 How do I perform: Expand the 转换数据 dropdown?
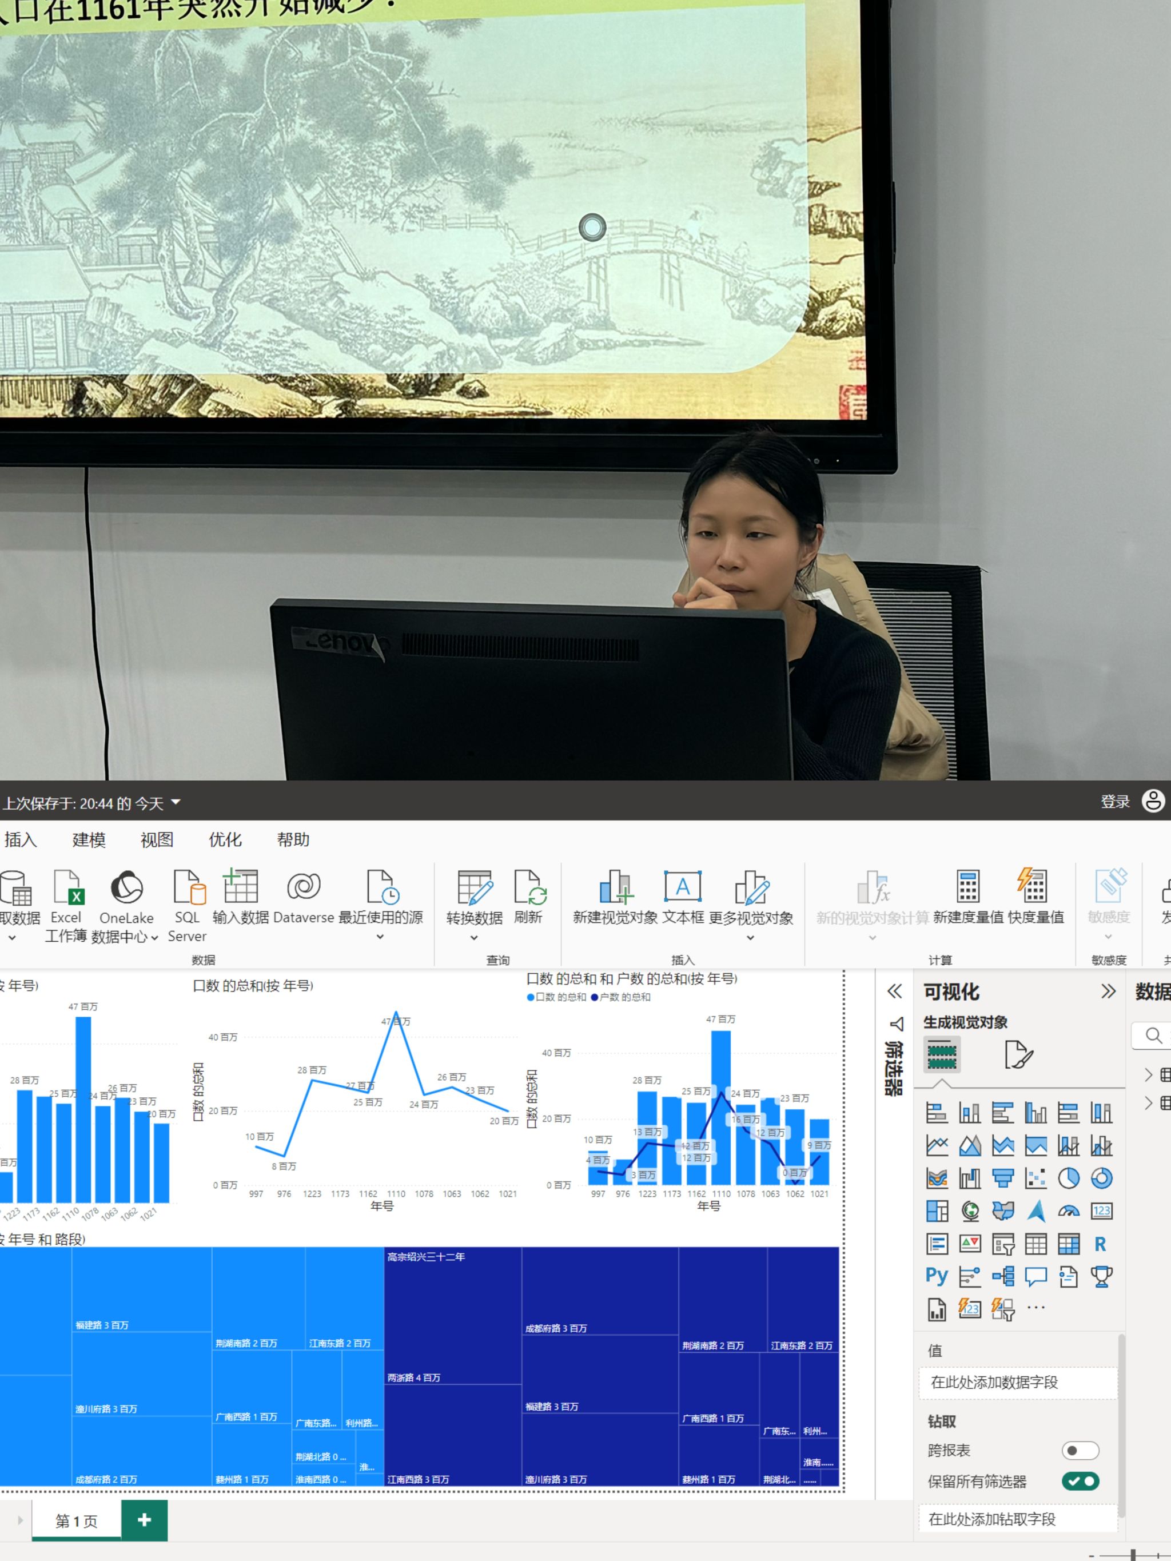pyautogui.click(x=473, y=938)
